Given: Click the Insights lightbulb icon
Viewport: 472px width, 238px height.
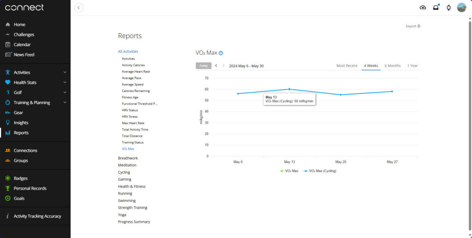Looking at the screenshot, I should click(x=8, y=123).
